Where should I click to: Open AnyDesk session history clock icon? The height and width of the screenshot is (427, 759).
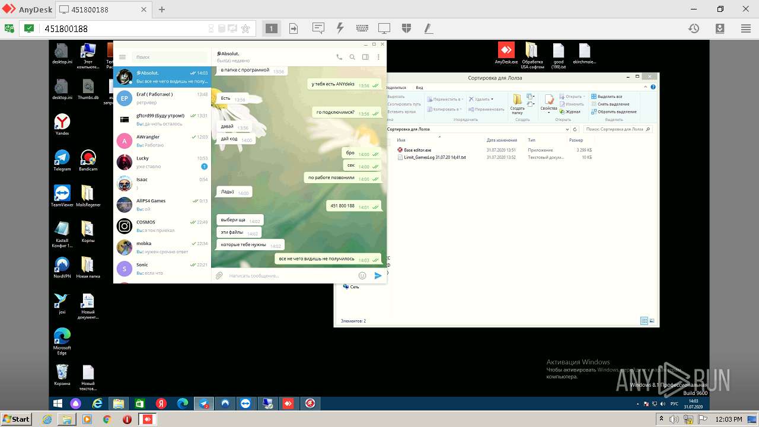[x=693, y=28]
